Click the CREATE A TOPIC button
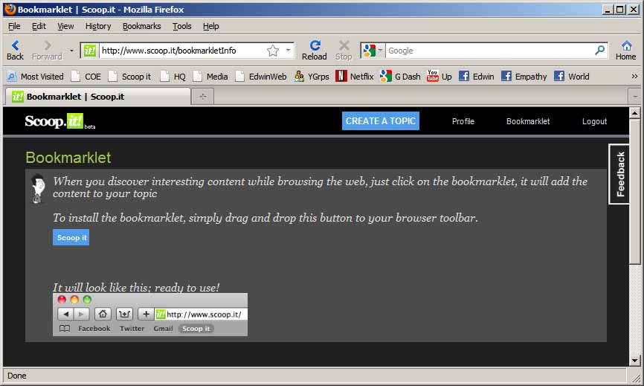The width and height of the screenshot is (644, 386). 381,121
